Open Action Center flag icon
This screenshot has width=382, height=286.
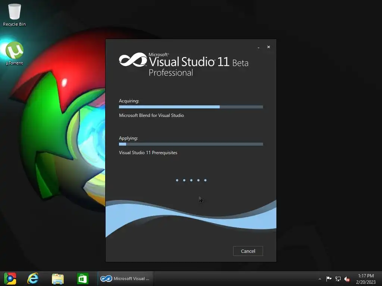click(329, 279)
